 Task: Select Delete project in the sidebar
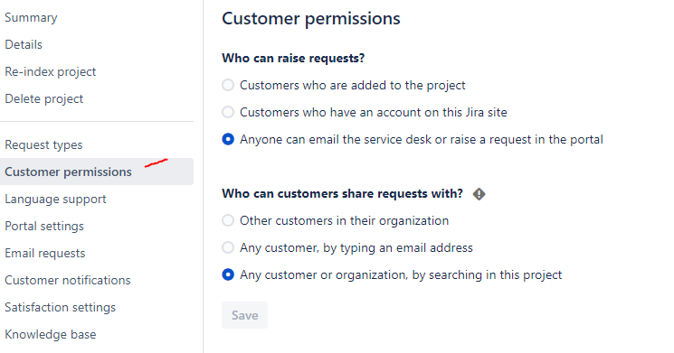pos(43,98)
